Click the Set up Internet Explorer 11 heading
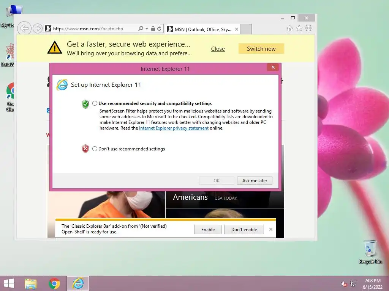The height and width of the screenshot is (291, 389). [106, 85]
